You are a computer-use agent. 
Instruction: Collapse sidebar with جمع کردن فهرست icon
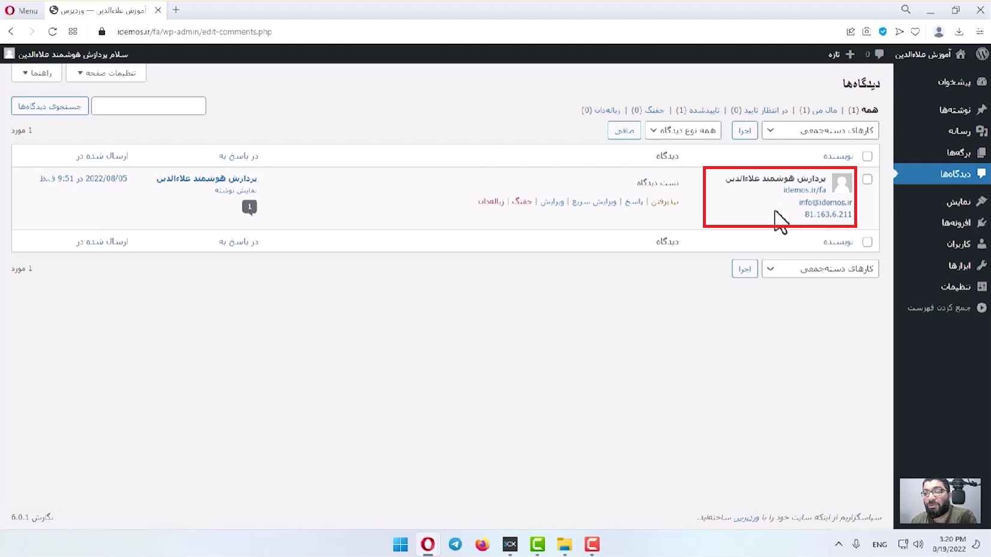click(982, 307)
